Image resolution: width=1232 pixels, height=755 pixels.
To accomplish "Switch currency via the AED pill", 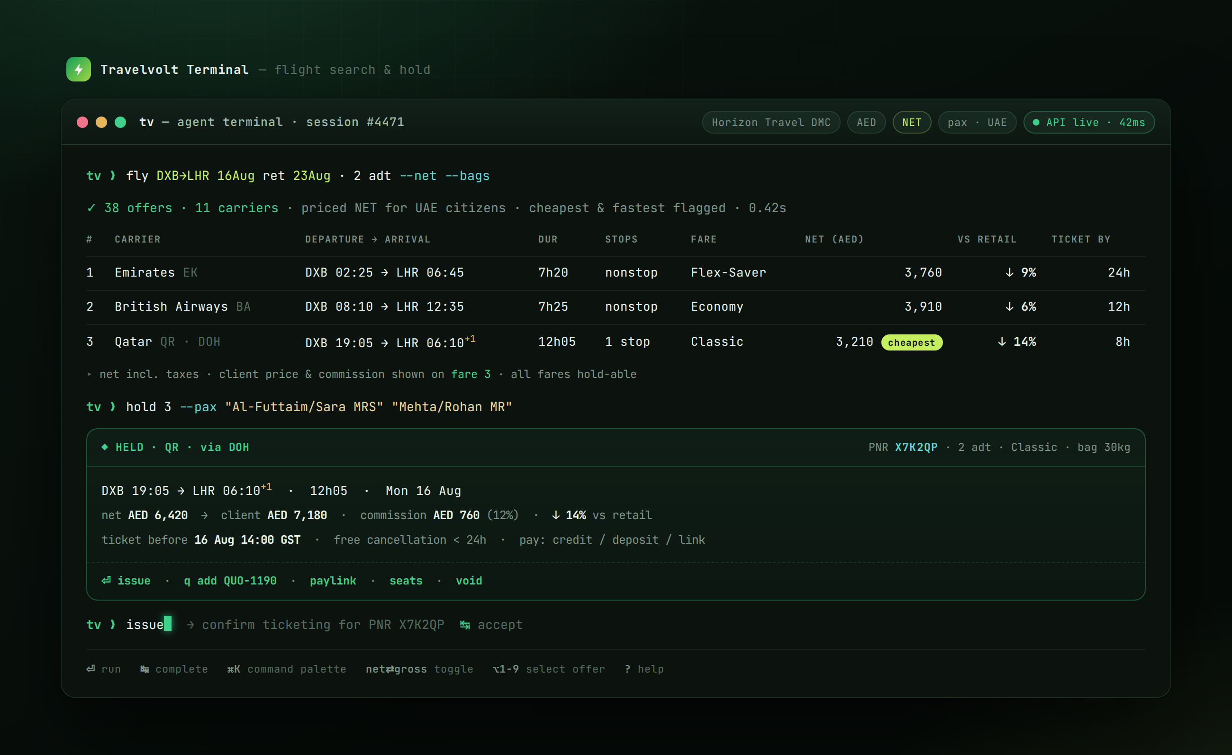I will (x=867, y=122).
